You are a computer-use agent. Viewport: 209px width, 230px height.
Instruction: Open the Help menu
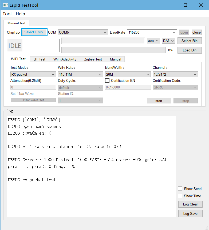[20, 14]
